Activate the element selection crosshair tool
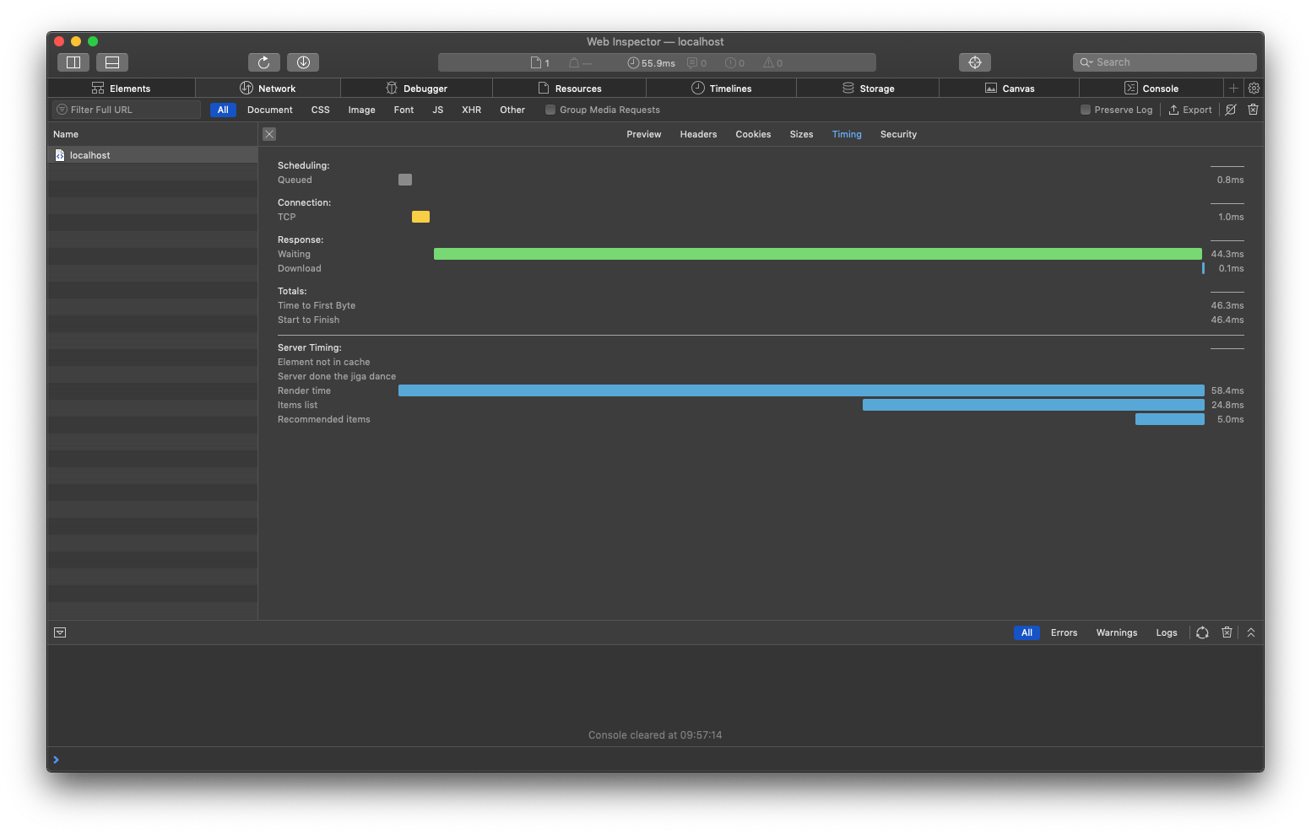The height and width of the screenshot is (834, 1311). (x=974, y=62)
